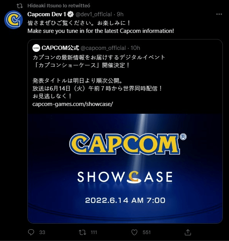This screenshot has height=241, width=229.
Task: Open Hideaki Itsuno retweeted profile link
Action: (59, 6)
